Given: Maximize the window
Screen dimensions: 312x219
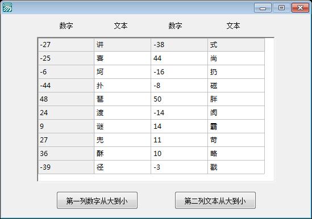Looking at the screenshot, I should 281,8.
